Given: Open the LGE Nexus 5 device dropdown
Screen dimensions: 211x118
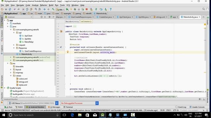Looking at the screenshot, I should pyautogui.click(x=57, y=103).
